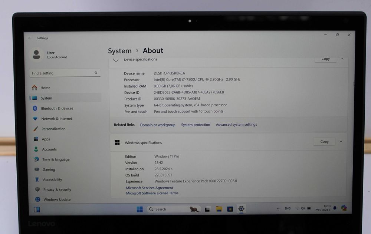Viewport: 371px width, 234px height.
Task: Copy the Windows specifications
Action: [x=324, y=142]
